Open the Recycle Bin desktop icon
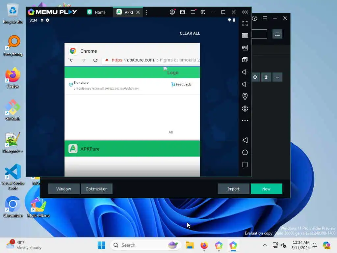 13,14
